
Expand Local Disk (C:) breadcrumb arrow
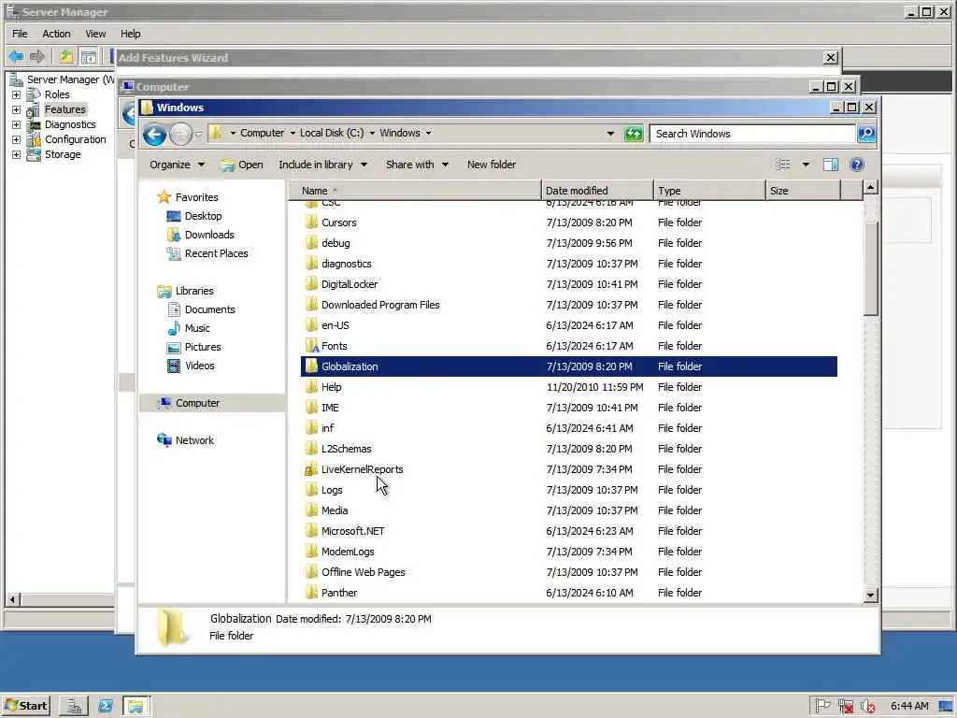372,133
